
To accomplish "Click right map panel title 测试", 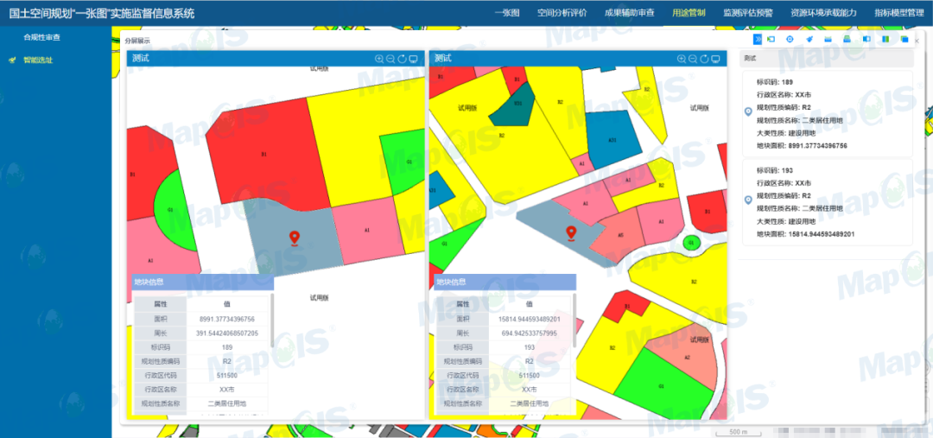I will [x=442, y=59].
